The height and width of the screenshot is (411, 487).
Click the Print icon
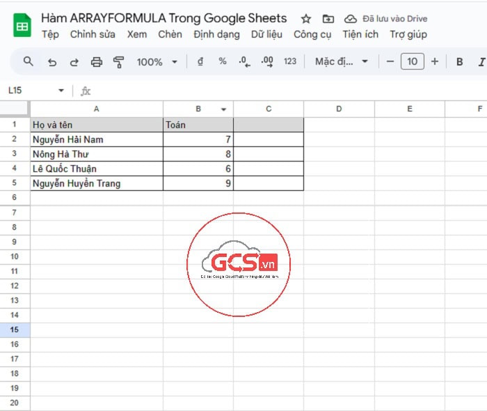97,62
